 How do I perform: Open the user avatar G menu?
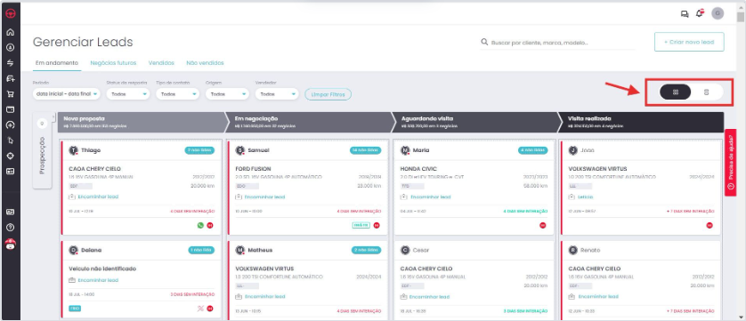pos(718,13)
